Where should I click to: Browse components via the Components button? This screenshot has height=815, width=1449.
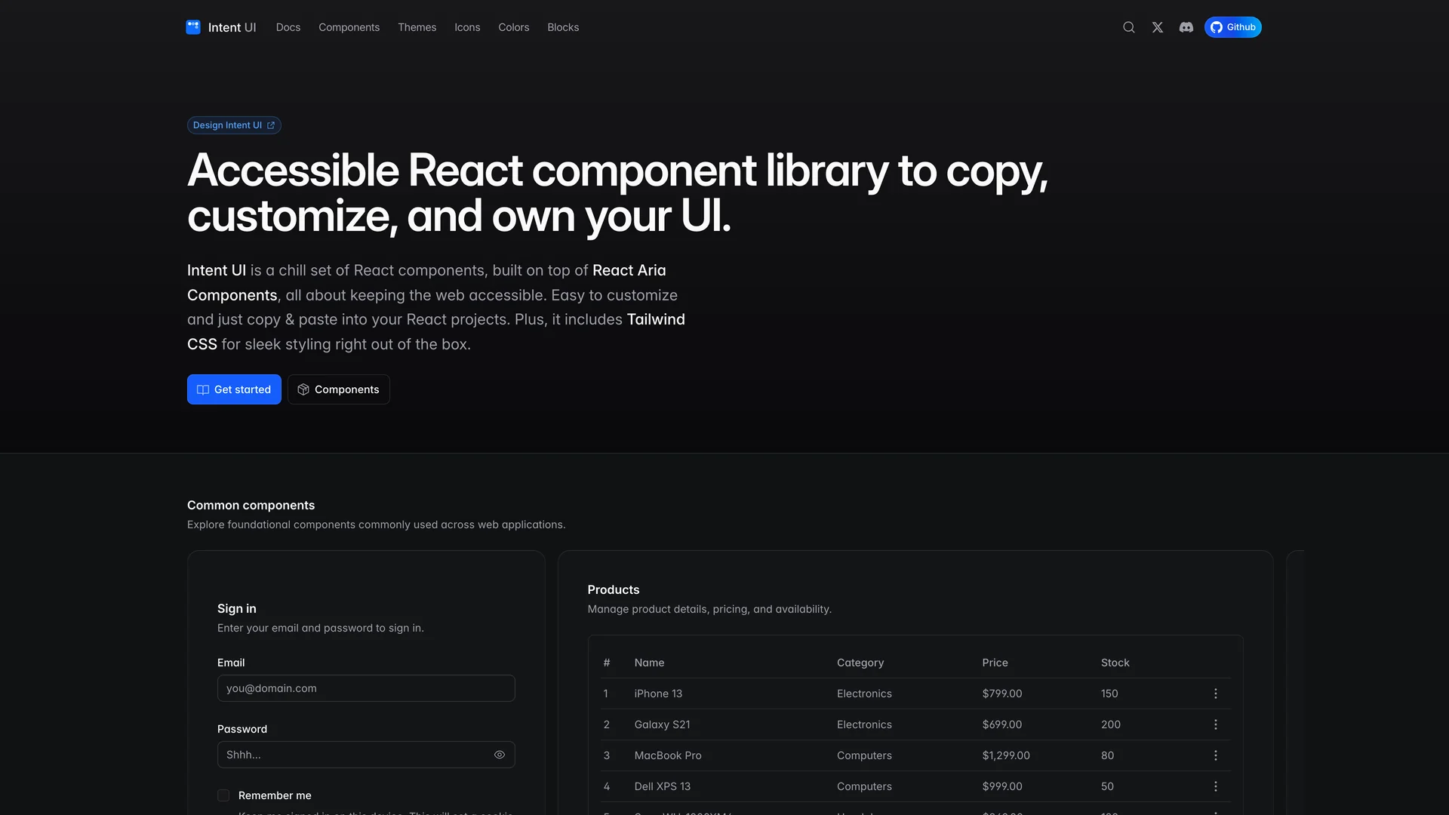coord(338,389)
